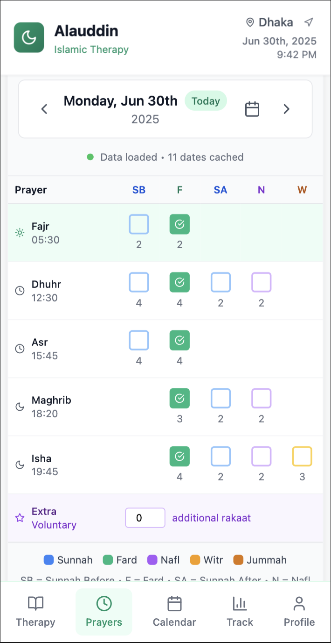The image size is (331, 643).
Task: Click the clock icon next to Dhuhr
Action: 20,291
